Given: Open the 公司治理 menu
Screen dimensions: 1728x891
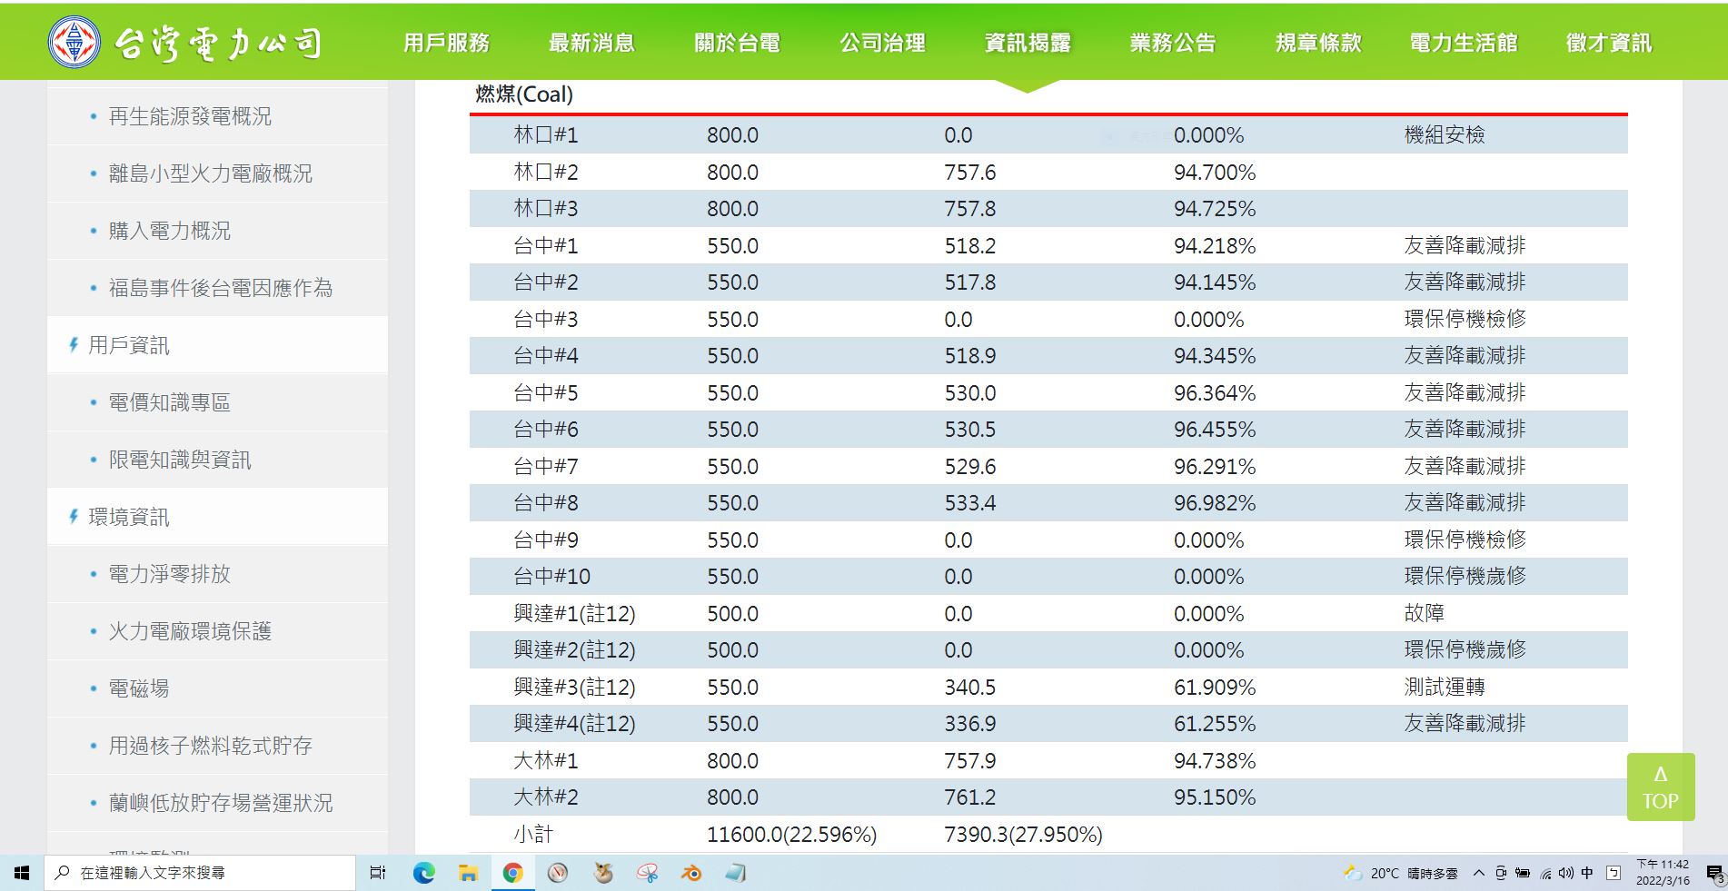Looking at the screenshot, I should 882,43.
